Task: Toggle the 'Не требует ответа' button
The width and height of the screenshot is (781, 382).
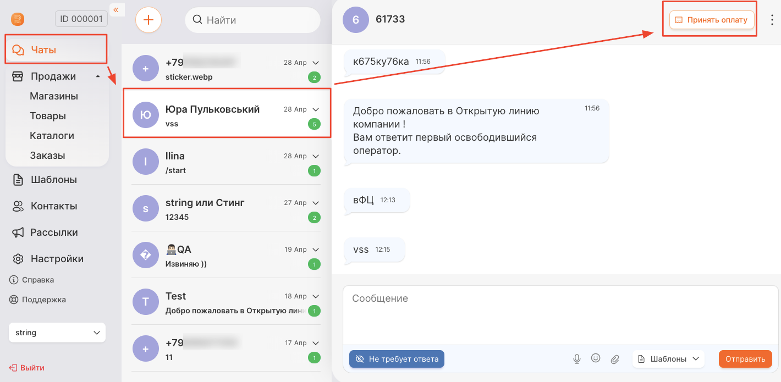Action: (397, 359)
